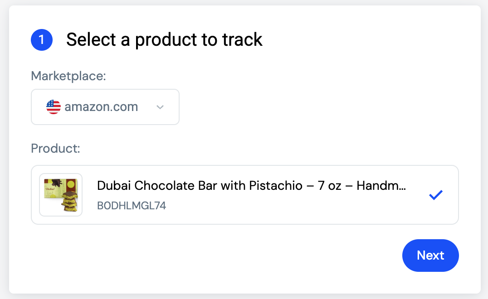Select the blue checkmark on the product
Screen dimensions: 488x299
(436, 195)
